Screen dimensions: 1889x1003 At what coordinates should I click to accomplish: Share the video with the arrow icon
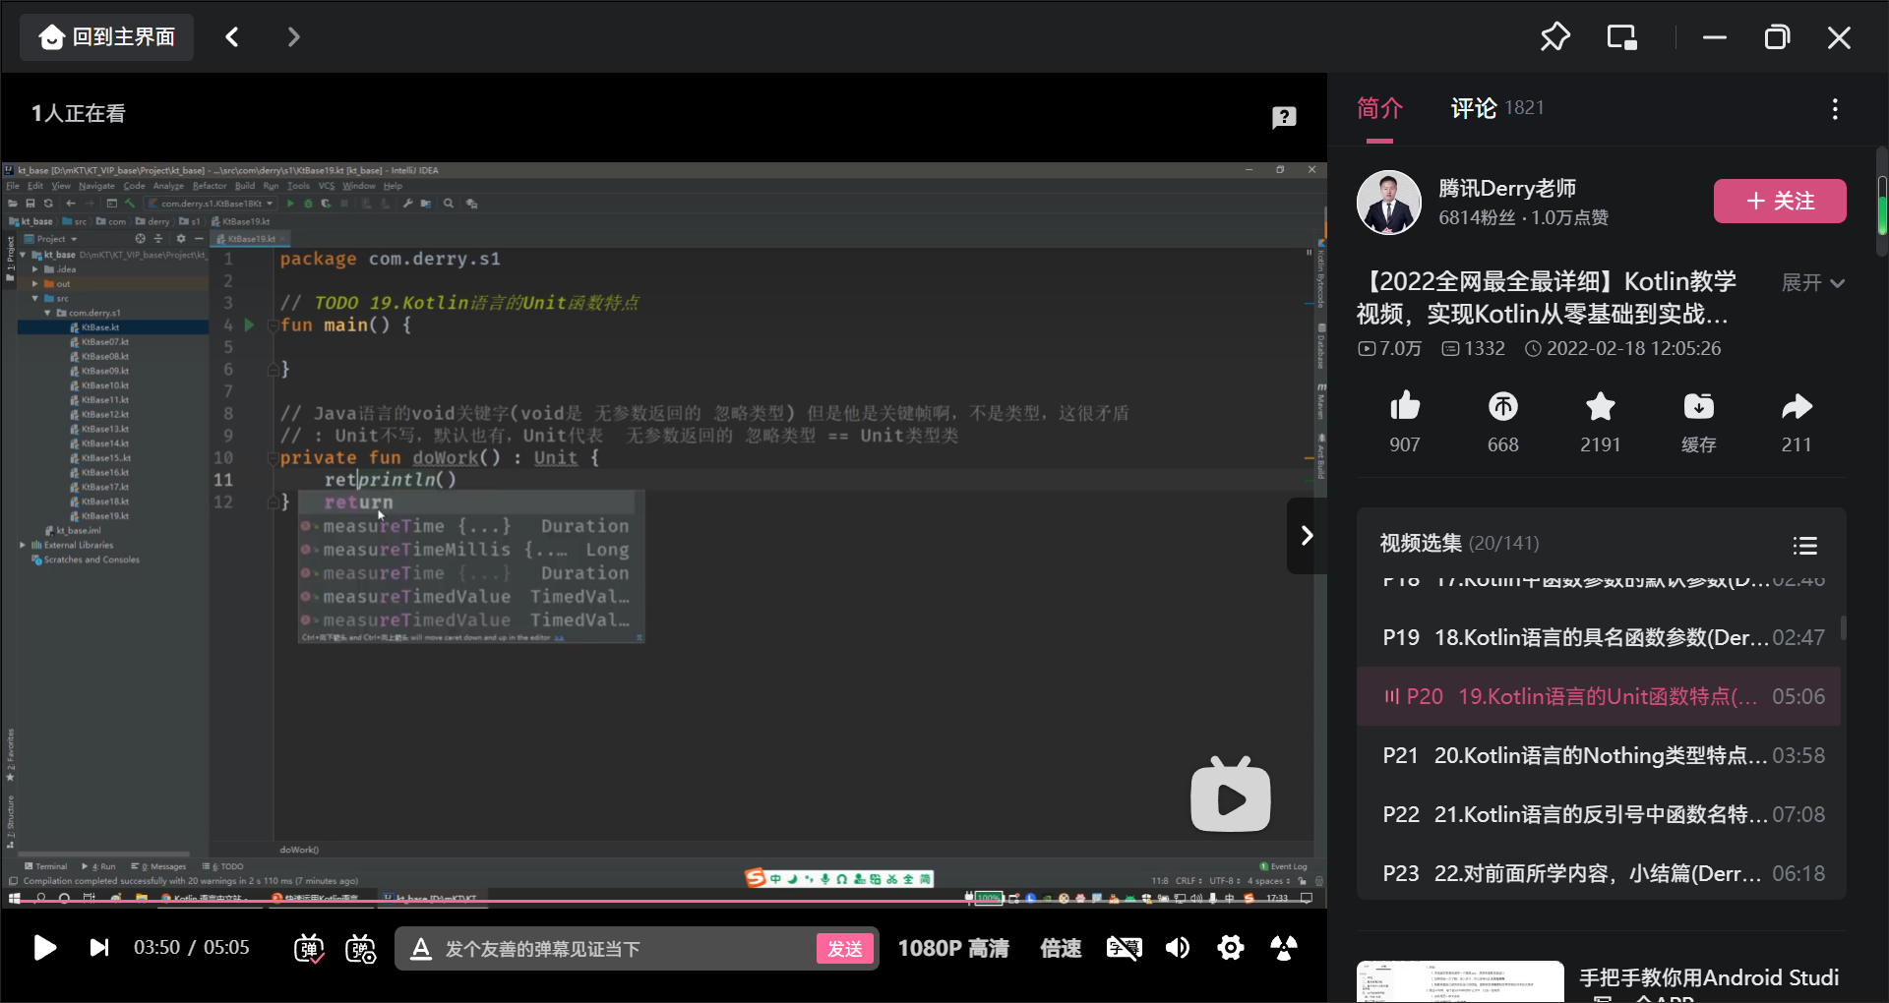(x=1797, y=406)
